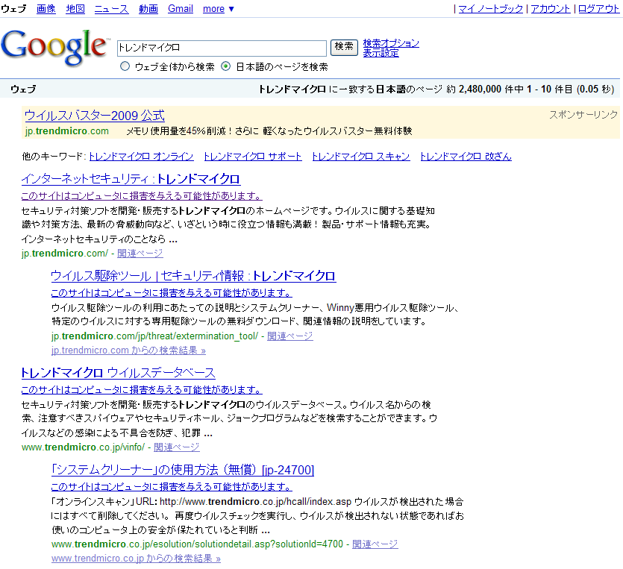The height and width of the screenshot is (569, 623).
Task: Click 関連ページ next to extermination_tool URL
Action: tap(289, 336)
